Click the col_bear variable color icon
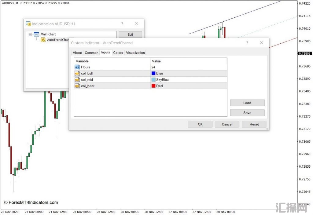The image size is (313, 215). pos(77,86)
